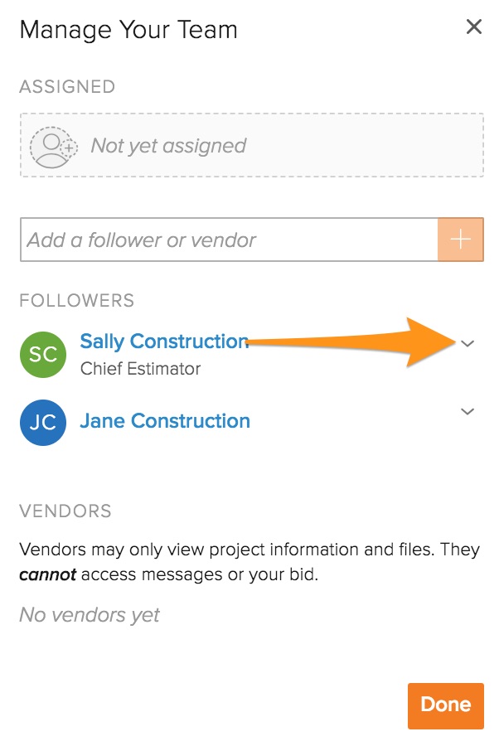Select the ASSIGNED section heading
The height and width of the screenshot is (746, 499).
pos(67,87)
